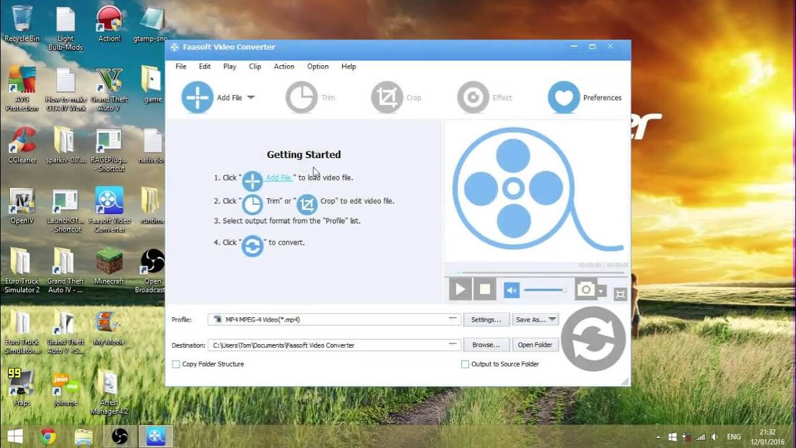Click the Settings... button
796x448 pixels.
(x=486, y=320)
